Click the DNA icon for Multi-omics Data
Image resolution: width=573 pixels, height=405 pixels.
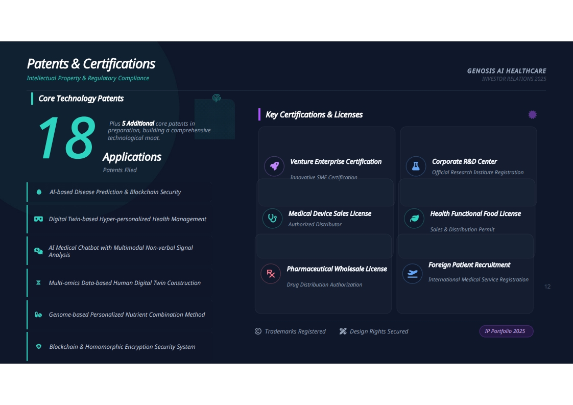[x=38, y=282]
